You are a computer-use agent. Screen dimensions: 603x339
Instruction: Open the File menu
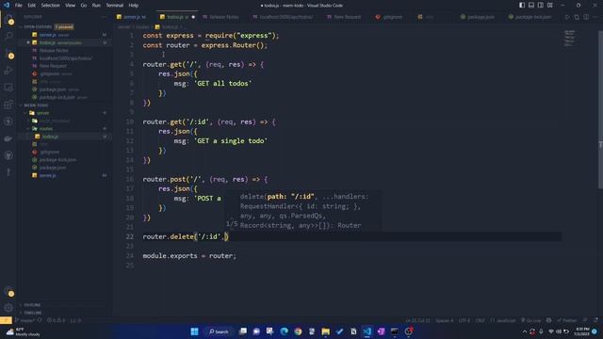19,6
